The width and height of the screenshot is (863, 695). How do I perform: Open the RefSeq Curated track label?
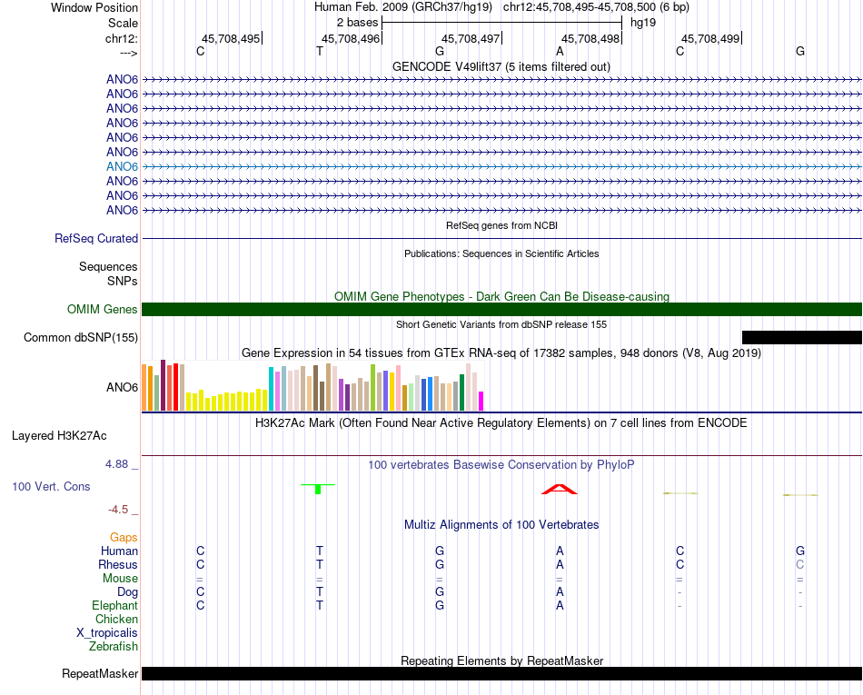(x=95, y=239)
